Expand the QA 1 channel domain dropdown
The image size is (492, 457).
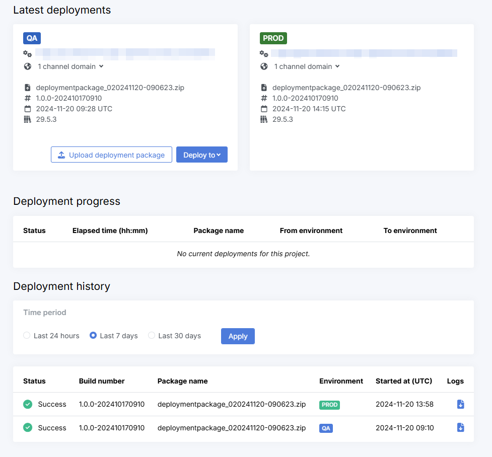click(71, 66)
